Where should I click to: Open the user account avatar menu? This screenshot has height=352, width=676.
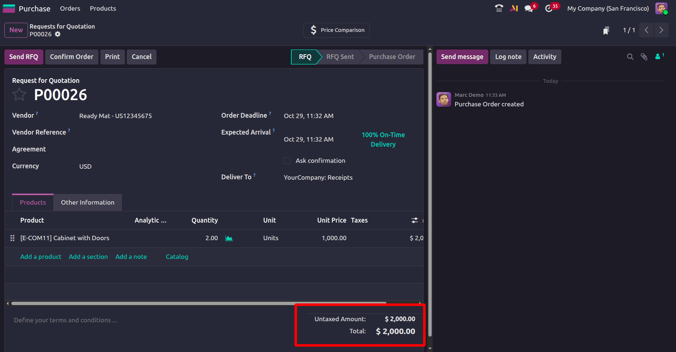point(661,8)
